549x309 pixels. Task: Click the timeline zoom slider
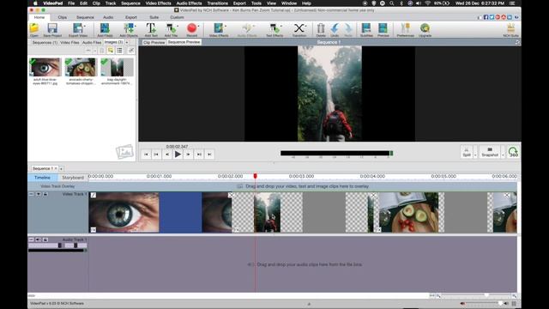coord(476,295)
